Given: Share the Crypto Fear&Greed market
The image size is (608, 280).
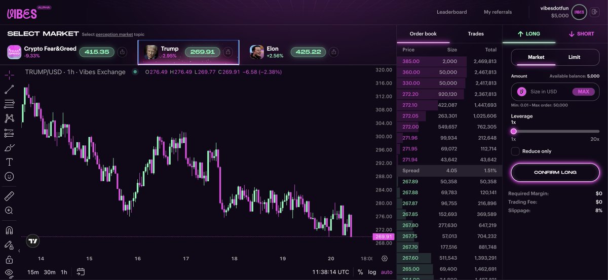Looking at the screenshot, I should 122,52.
